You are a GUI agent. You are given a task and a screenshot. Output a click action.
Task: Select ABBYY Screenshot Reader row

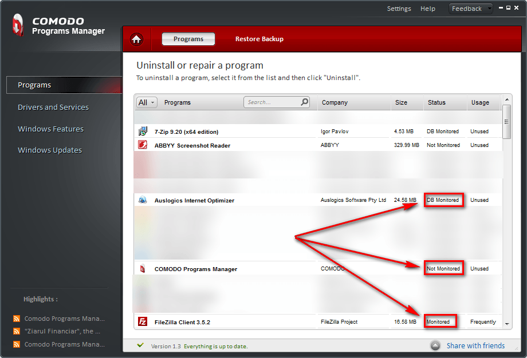click(x=318, y=145)
